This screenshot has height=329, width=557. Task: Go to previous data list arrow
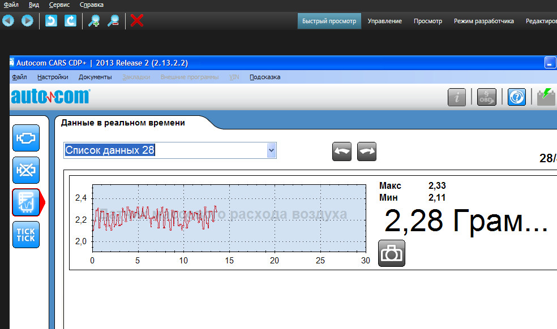tap(342, 151)
